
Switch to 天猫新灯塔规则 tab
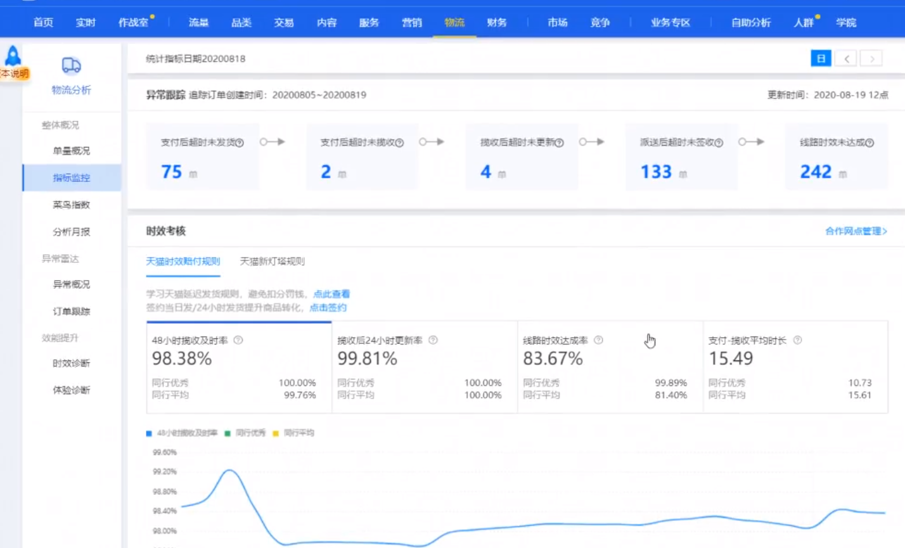(273, 262)
